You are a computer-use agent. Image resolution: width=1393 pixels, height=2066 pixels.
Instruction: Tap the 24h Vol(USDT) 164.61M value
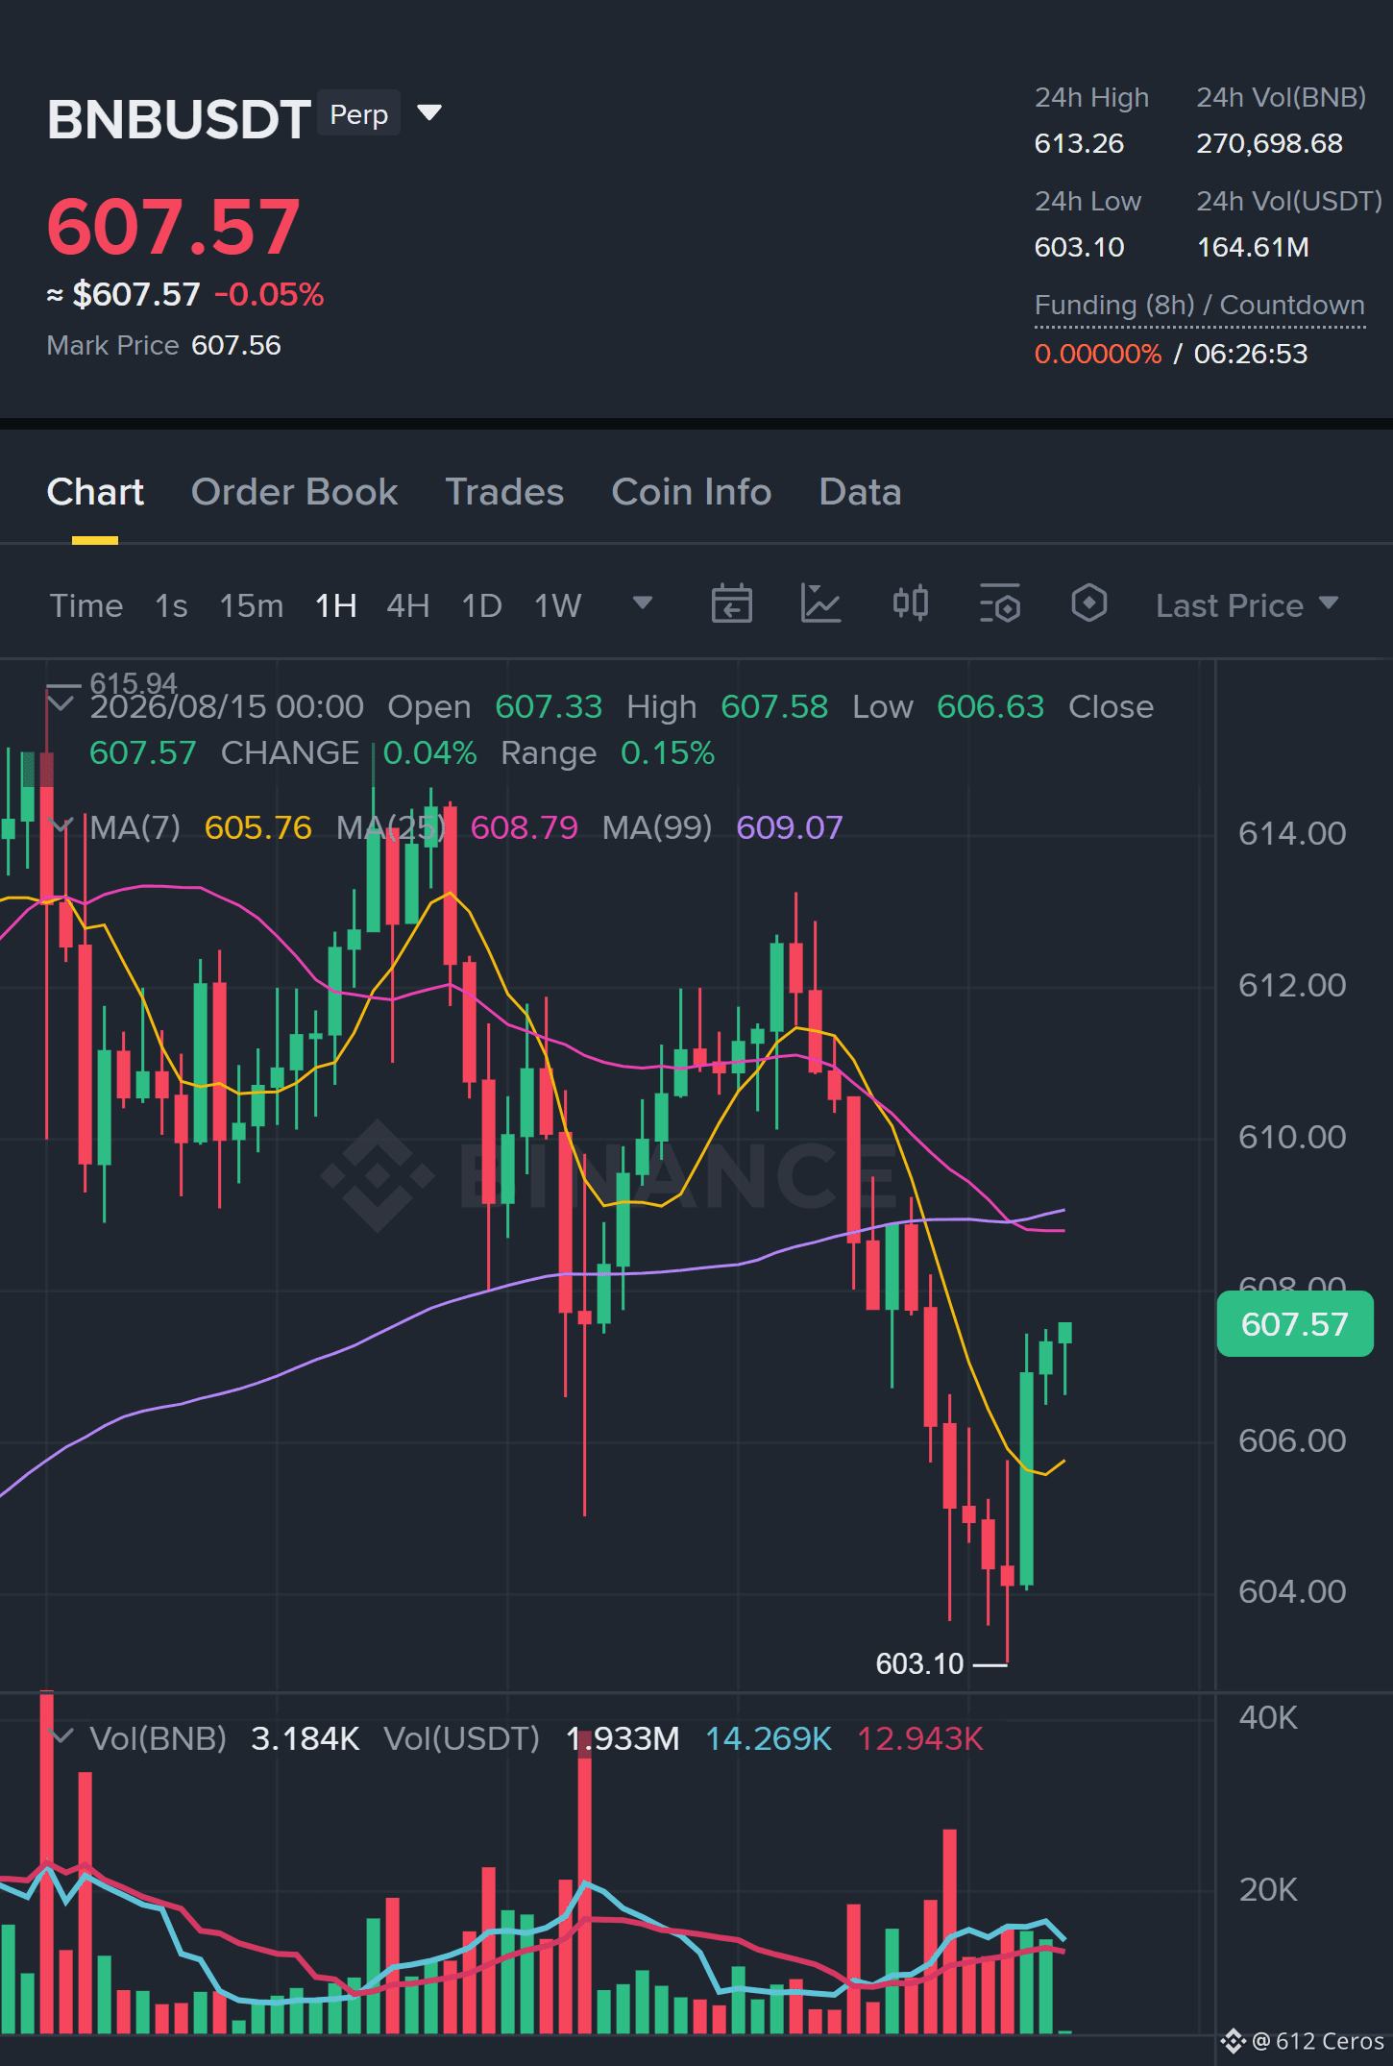(1253, 247)
